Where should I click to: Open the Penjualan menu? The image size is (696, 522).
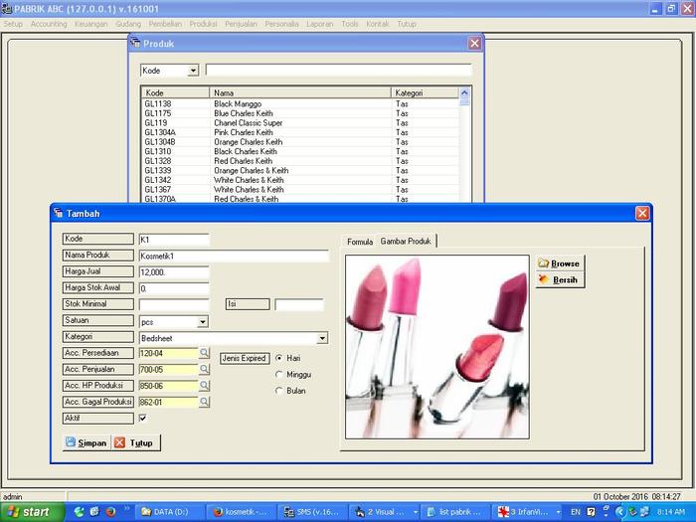click(x=241, y=23)
